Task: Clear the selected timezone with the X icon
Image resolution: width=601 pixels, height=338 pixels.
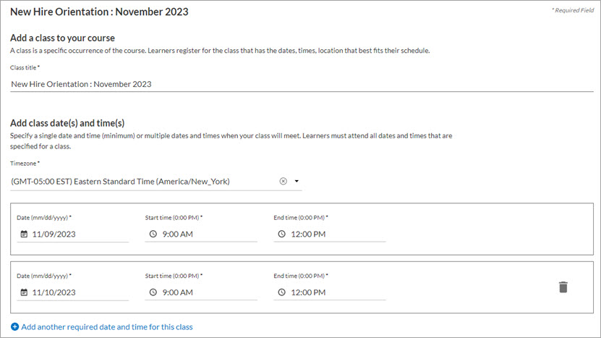Action: [283, 181]
